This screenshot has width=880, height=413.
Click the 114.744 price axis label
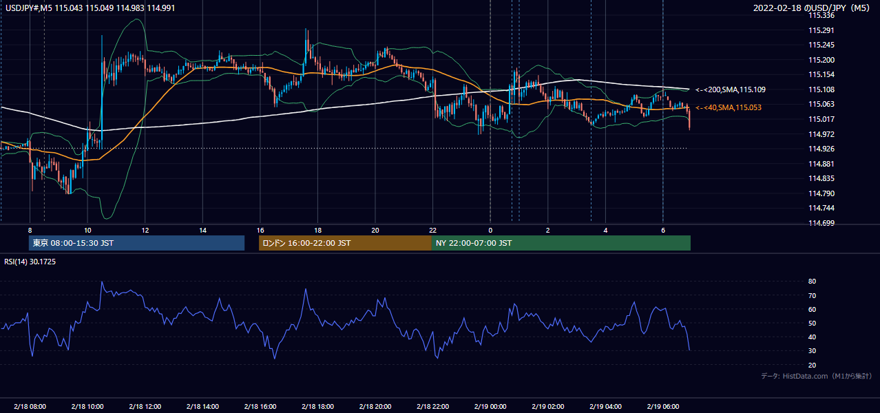click(x=821, y=208)
